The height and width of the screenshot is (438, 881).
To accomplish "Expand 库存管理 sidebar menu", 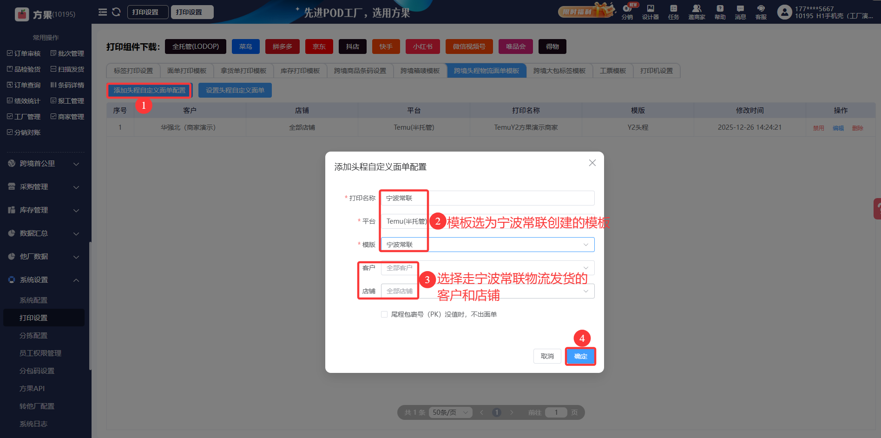I will 44,210.
